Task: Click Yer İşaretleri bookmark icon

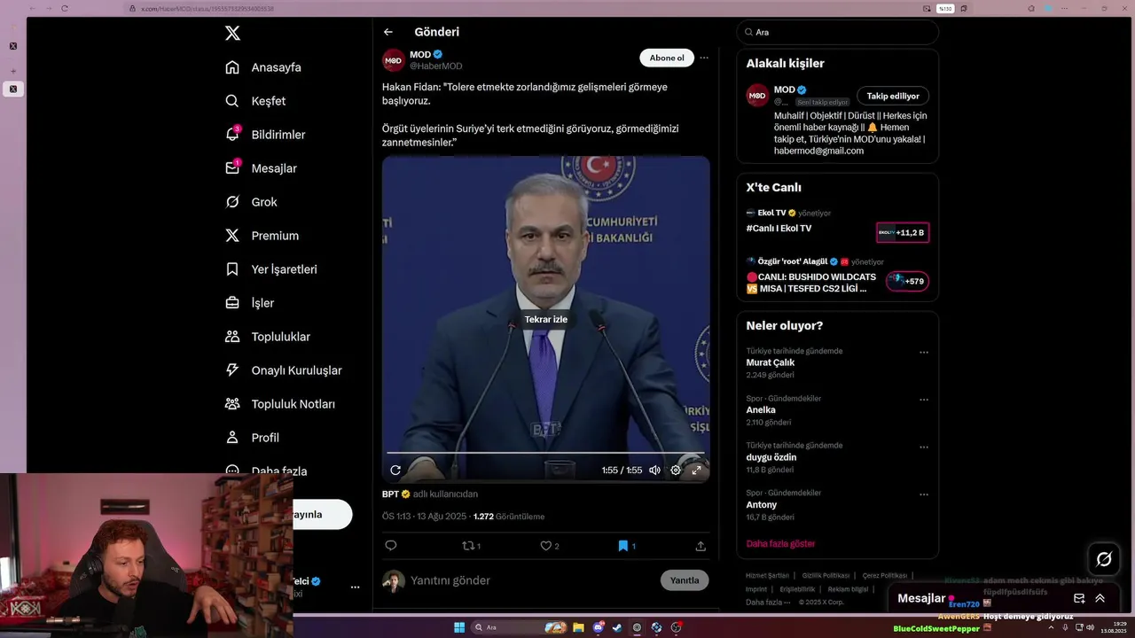Action: click(x=232, y=269)
